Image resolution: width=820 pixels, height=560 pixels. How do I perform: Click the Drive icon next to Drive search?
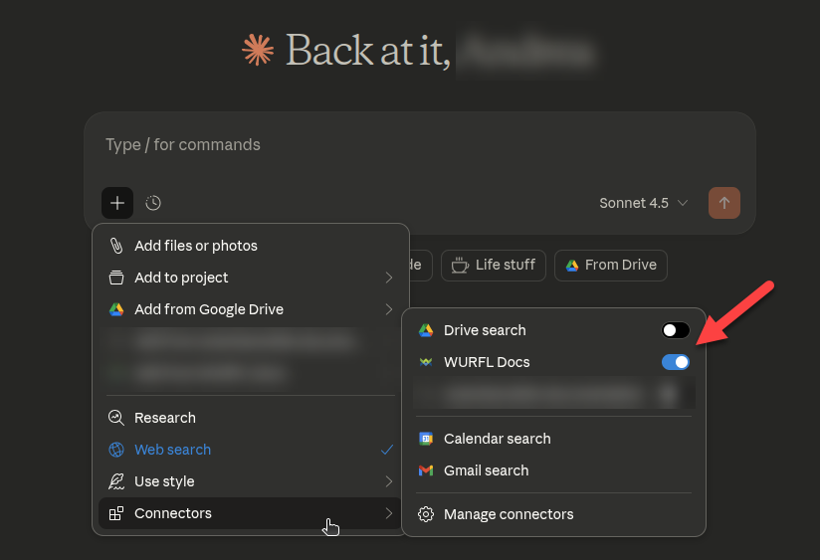(x=426, y=330)
